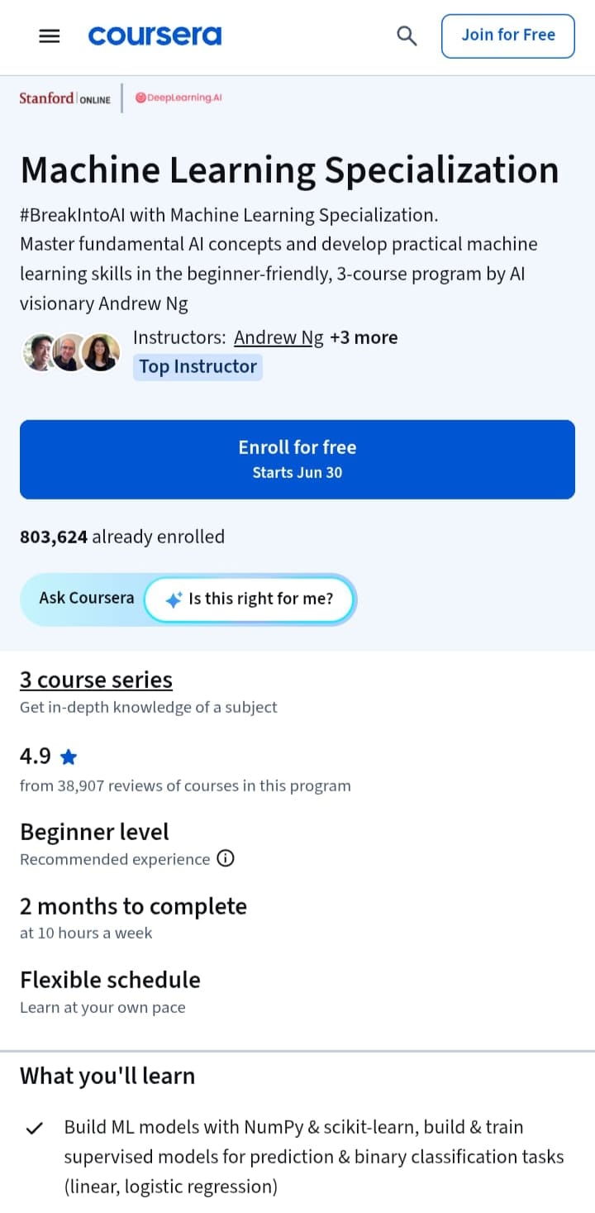This screenshot has width=595, height=1213.
Task: Click the Machine Learning Specialization title
Action: (x=289, y=170)
